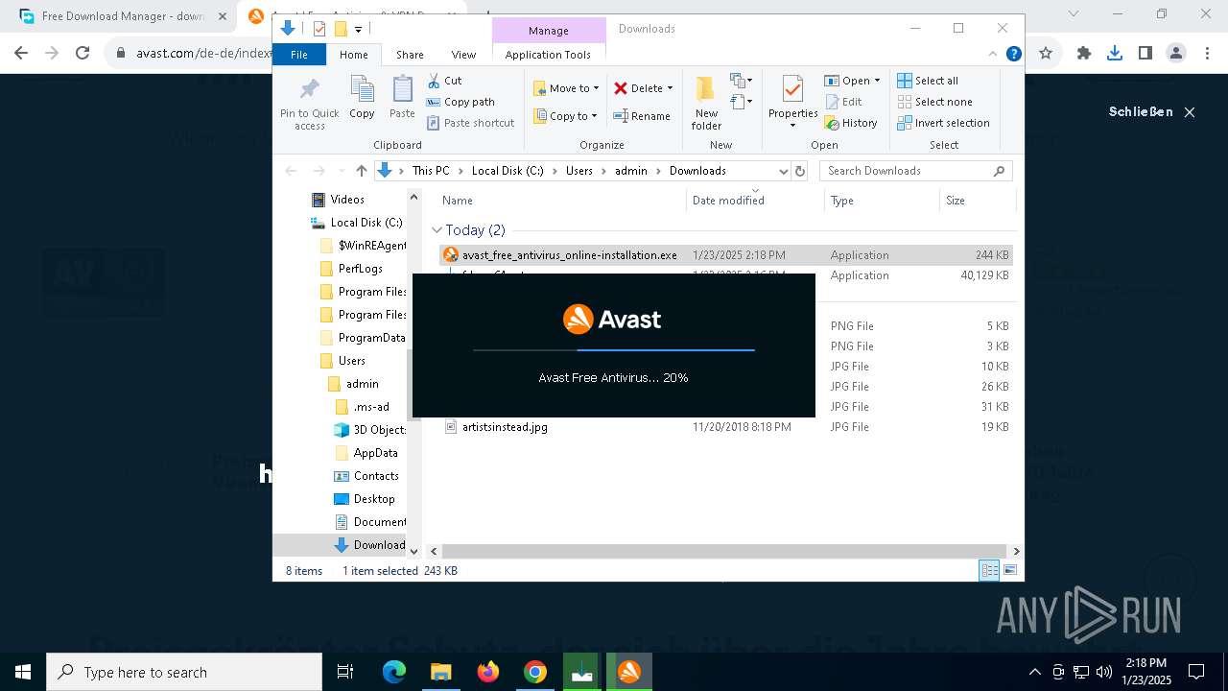Click the horizontal scrollbar in file list
Image resolution: width=1228 pixels, height=691 pixels.
coord(725,551)
